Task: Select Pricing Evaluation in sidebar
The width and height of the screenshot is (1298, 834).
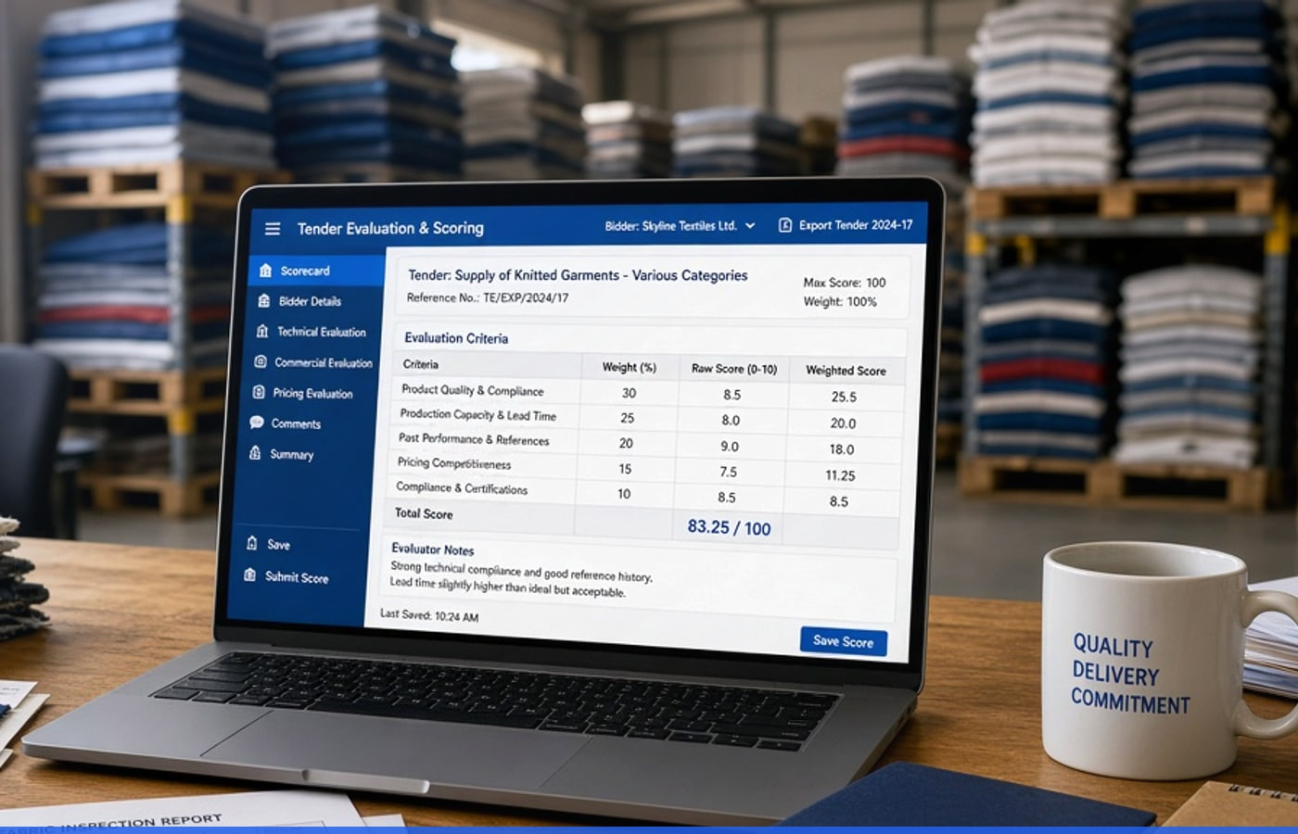Action: point(311,393)
